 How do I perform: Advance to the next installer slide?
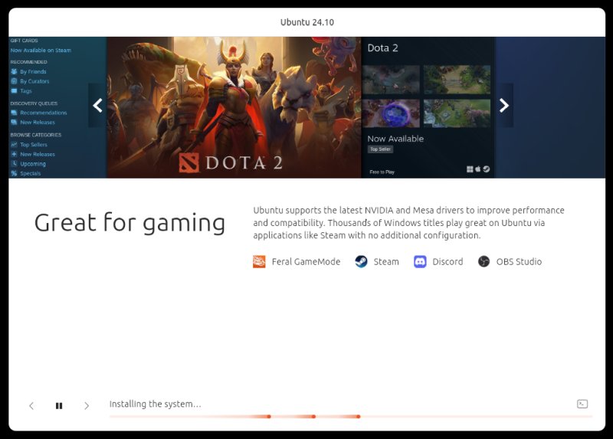click(x=87, y=406)
